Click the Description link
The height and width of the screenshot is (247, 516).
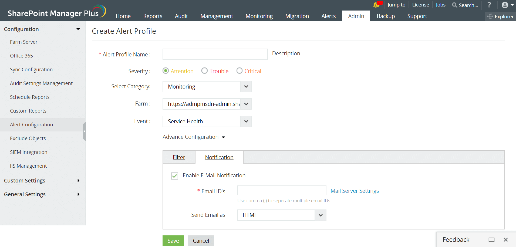pyautogui.click(x=286, y=53)
